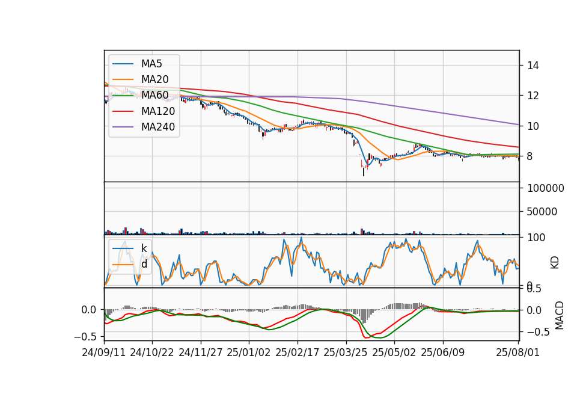This screenshot has height=415, width=577.
Task: Click the purple MA240 legend line swatch
Action: [123, 127]
